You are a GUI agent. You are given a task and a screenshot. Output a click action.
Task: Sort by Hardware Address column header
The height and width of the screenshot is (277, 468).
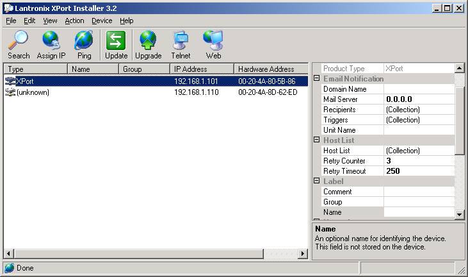pos(271,69)
